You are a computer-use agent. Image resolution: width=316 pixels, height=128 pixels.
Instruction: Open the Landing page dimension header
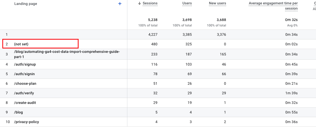coord(25,4)
